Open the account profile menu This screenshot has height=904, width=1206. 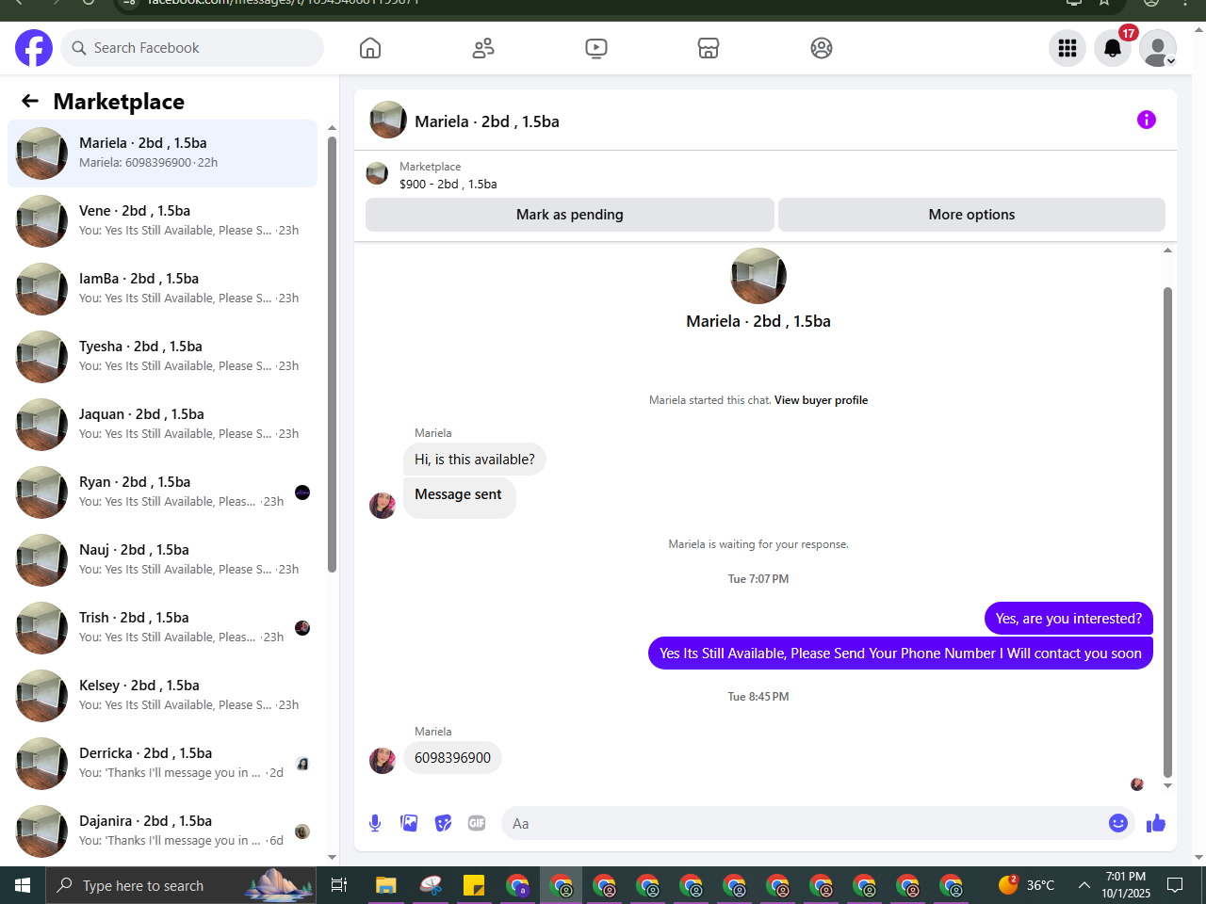(x=1158, y=48)
